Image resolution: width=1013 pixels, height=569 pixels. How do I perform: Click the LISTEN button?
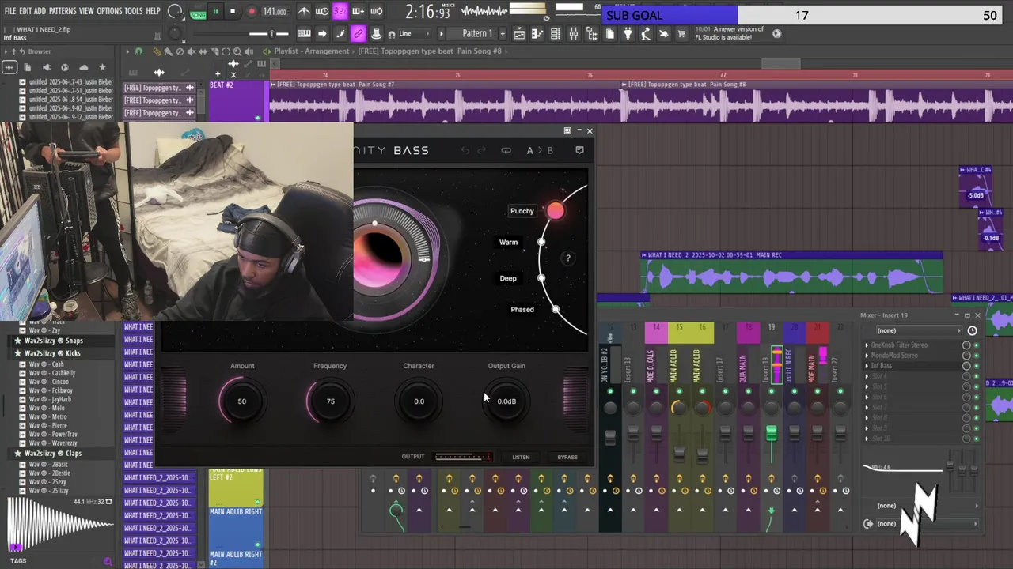click(x=521, y=457)
